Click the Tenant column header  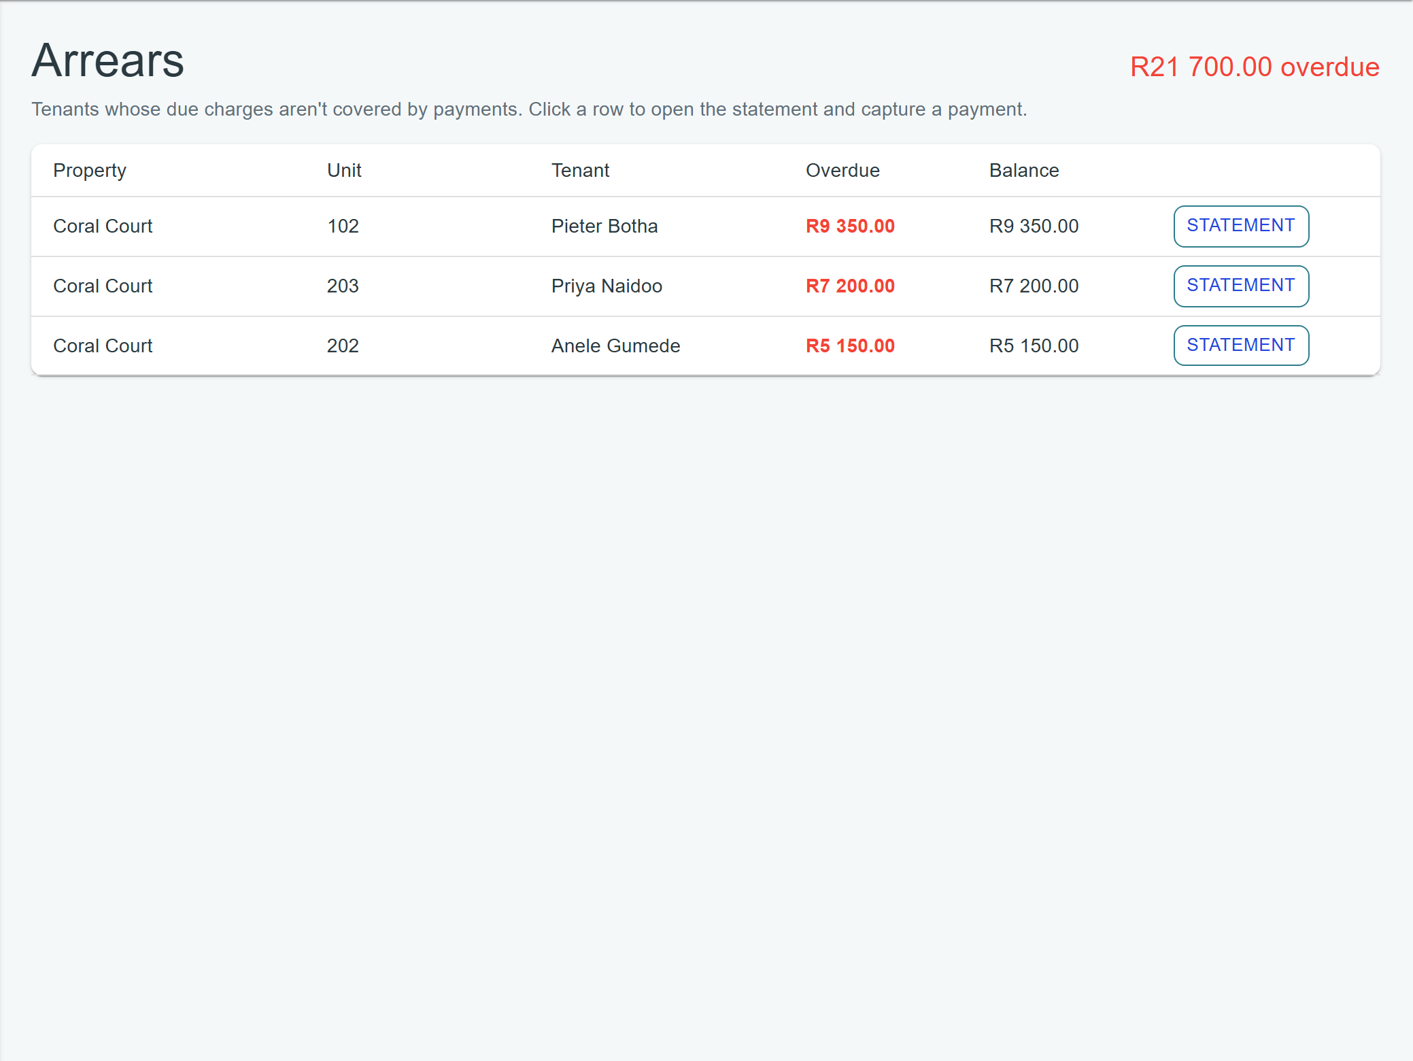(x=580, y=170)
